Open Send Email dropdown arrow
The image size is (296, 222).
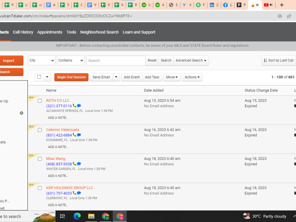[x=116, y=77]
